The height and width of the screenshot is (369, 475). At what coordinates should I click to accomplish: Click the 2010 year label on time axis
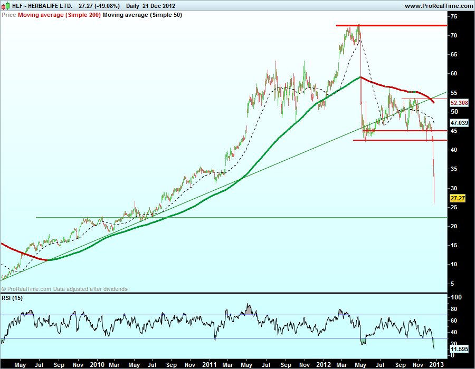[x=97, y=364]
